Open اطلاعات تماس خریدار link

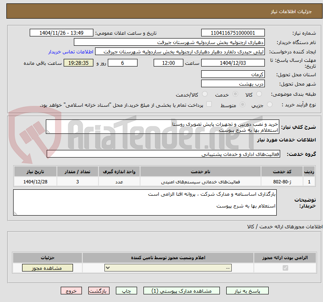70,52
